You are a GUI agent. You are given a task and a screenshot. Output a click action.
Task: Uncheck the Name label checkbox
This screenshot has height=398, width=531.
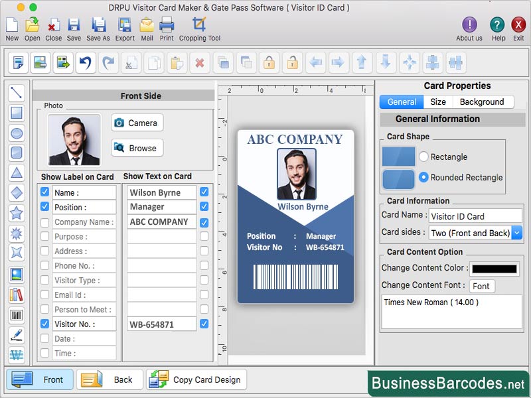44,192
